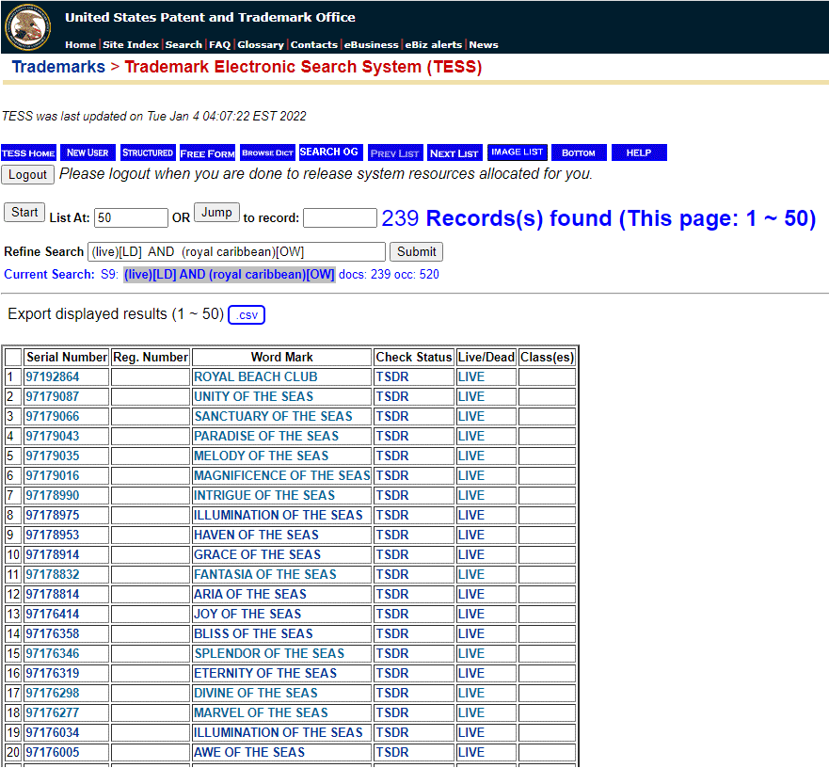Go to the Trademarks breadcrumb link
This screenshot has width=829, height=768.
pyautogui.click(x=58, y=67)
